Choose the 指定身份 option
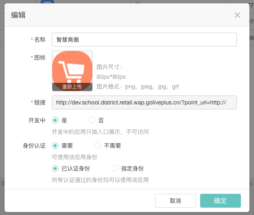 click(x=115, y=168)
